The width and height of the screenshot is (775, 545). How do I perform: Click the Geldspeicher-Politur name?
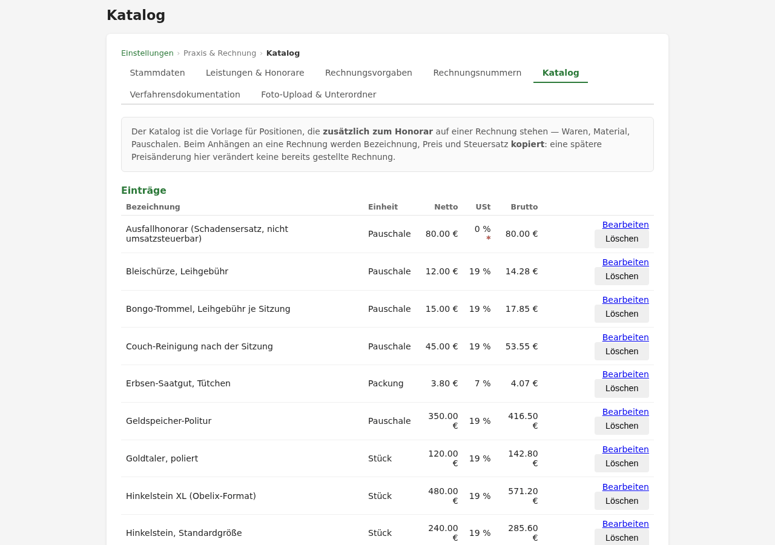pos(168,421)
